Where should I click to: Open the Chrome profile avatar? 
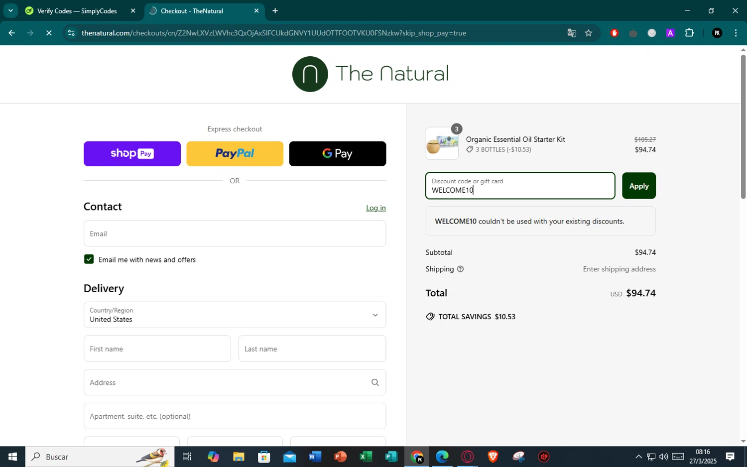pos(717,33)
